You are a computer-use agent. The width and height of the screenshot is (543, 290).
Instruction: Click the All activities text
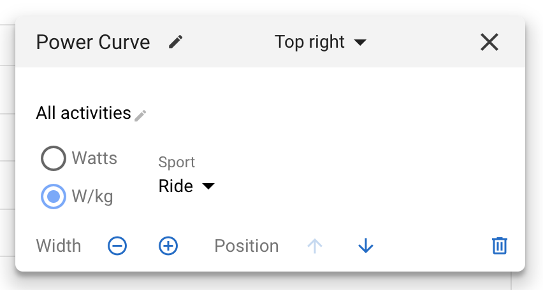pos(83,113)
